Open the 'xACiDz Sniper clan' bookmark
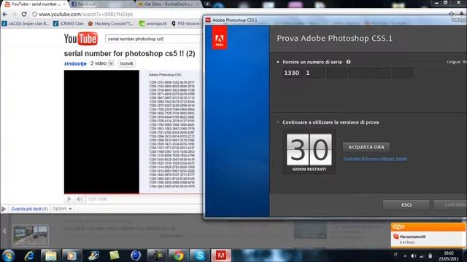 click(x=26, y=23)
